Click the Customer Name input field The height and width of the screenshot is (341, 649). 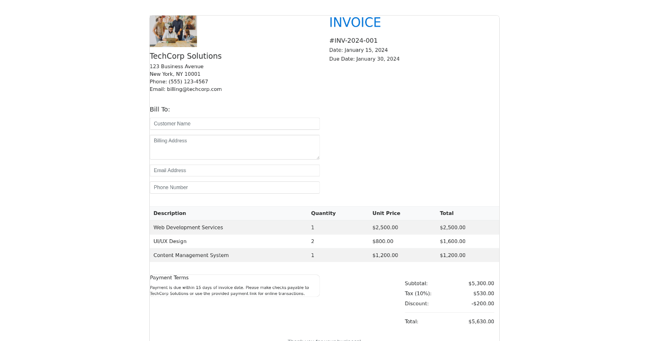pos(234,123)
